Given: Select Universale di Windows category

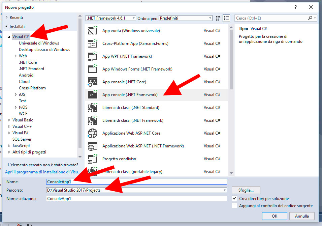Looking at the screenshot, I should tap(39, 43).
